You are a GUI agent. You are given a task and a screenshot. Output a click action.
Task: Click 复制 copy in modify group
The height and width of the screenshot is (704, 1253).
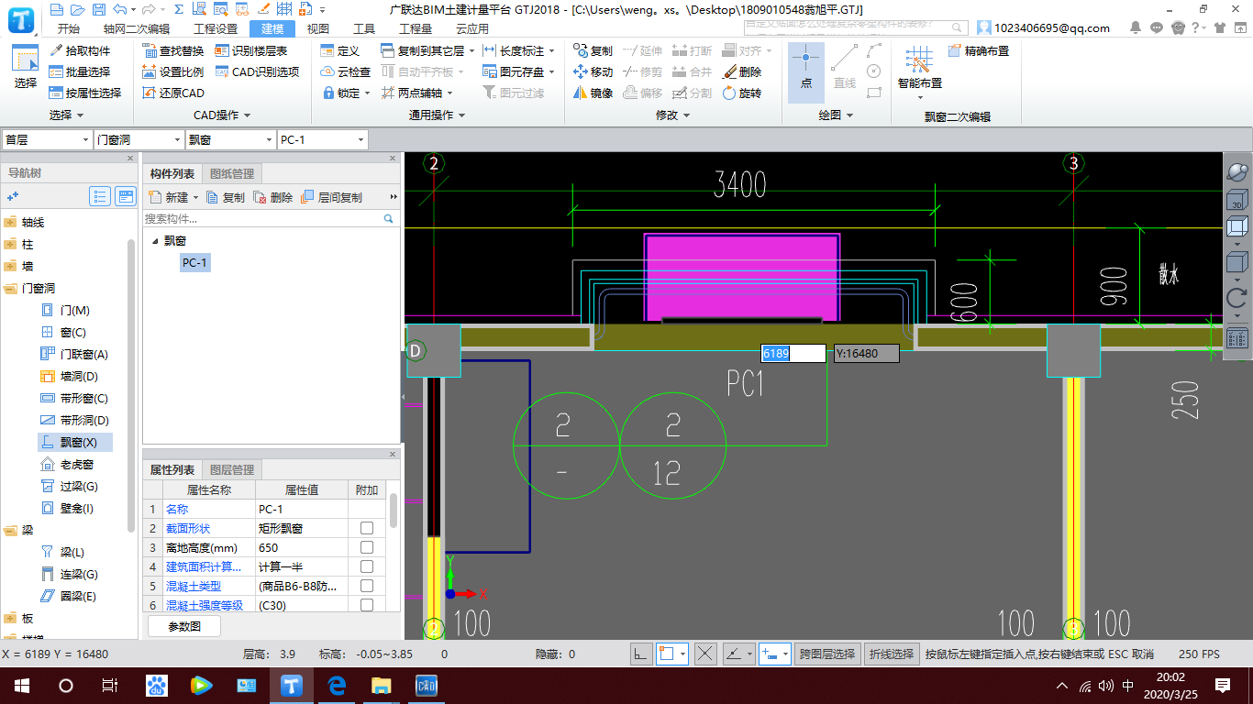coord(593,50)
